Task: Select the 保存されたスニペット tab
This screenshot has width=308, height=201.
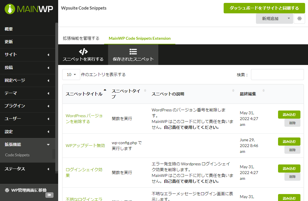Action: [x=133, y=55]
